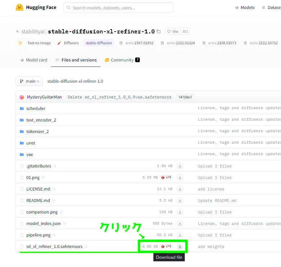Download the .gitattributes file
This screenshot has width=281, height=267.
(x=180, y=166)
